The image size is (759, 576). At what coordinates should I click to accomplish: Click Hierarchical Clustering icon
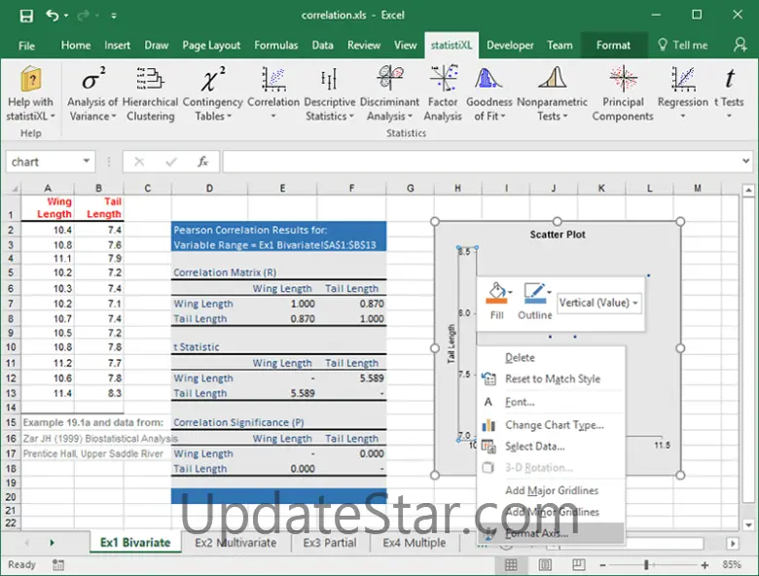click(x=150, y=79)
